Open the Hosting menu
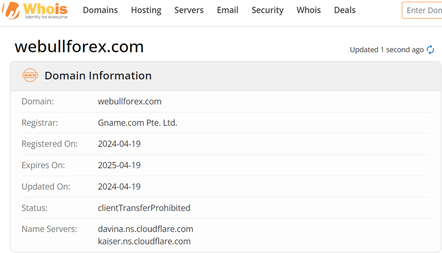The width and height of the screenshot is (442, 253). (x=146, y=10)
